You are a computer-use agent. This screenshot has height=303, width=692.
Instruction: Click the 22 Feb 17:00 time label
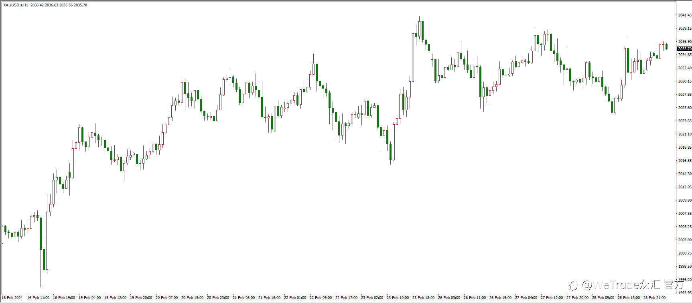coord(346,298)
